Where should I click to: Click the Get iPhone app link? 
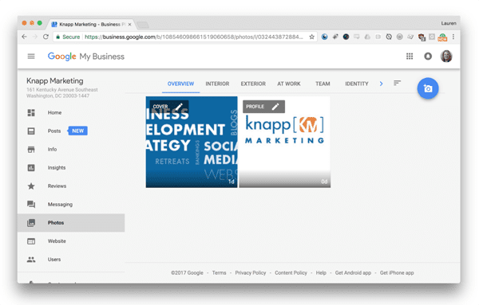point(397,272)
